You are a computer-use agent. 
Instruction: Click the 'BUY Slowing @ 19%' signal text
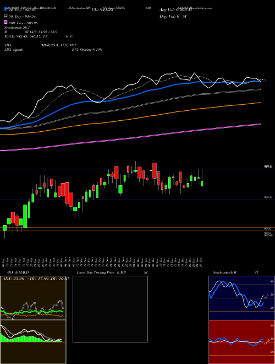[x=87, y=50]
